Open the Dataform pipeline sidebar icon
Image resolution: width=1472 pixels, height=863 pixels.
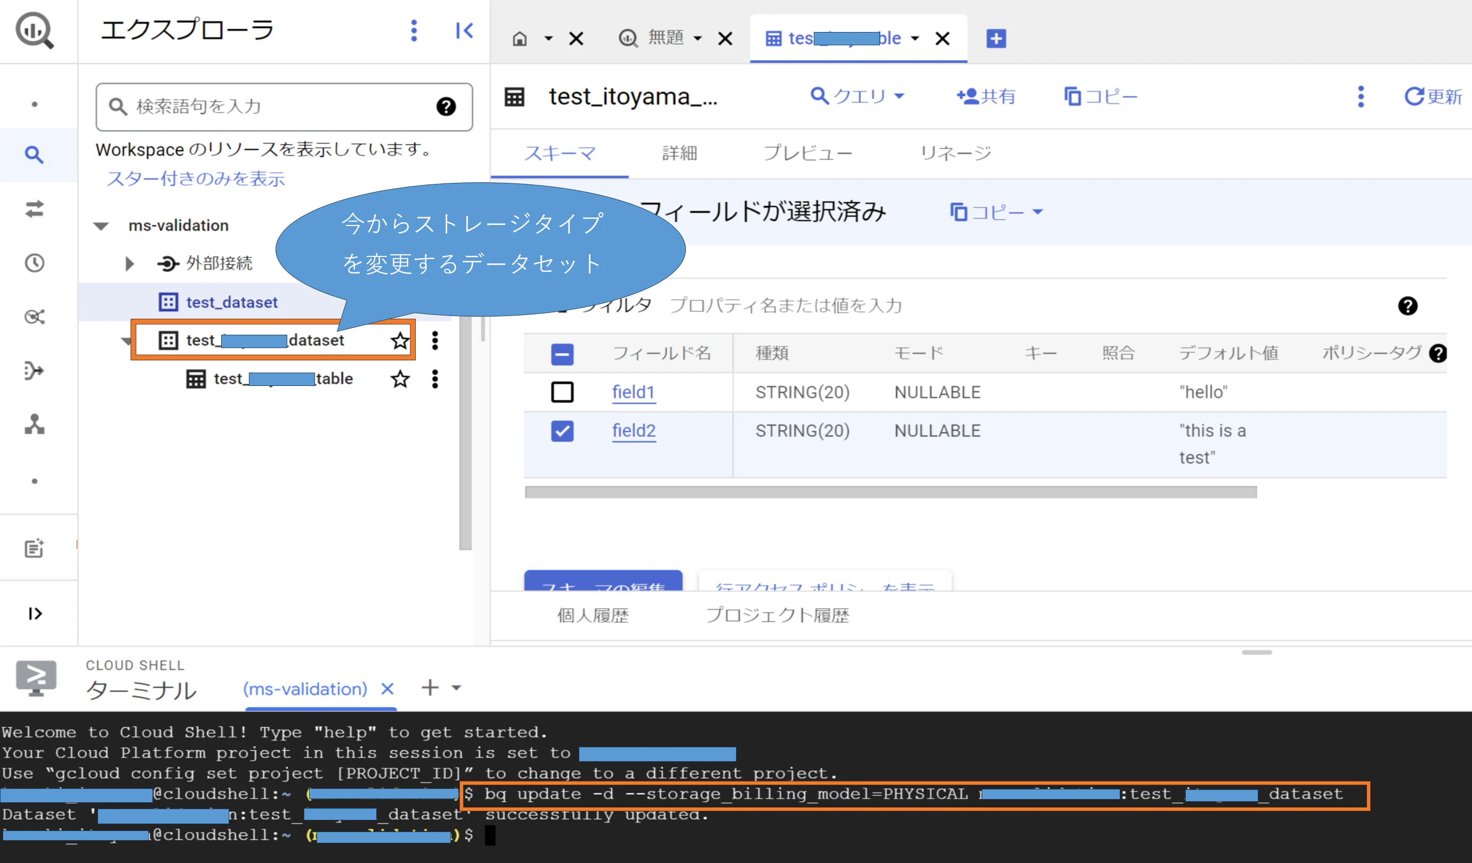pos(35,370)
